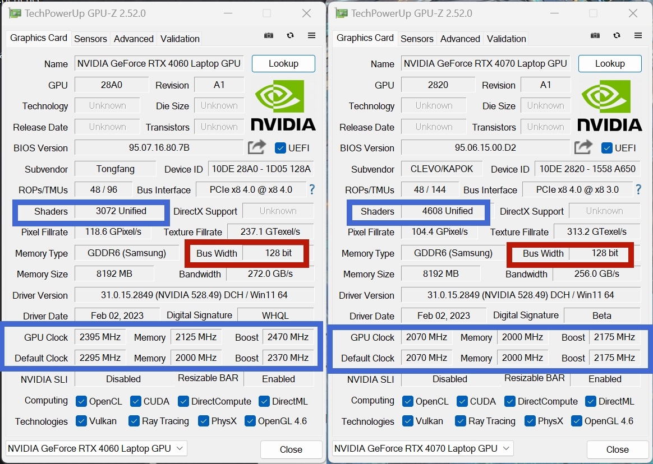Screen dimensions: 653x464
Task: Click Subvendor field CLEVO/KAPOK
Action: point(442,169)
